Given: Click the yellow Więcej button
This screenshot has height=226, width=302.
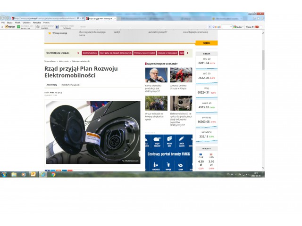Looking at the screenshot, I should (206, 42).
